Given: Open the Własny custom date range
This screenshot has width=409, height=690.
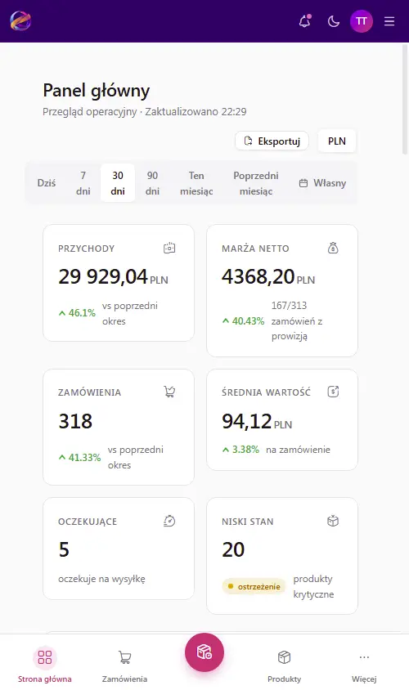Looking at the screenshot, I should click(323, 183).
